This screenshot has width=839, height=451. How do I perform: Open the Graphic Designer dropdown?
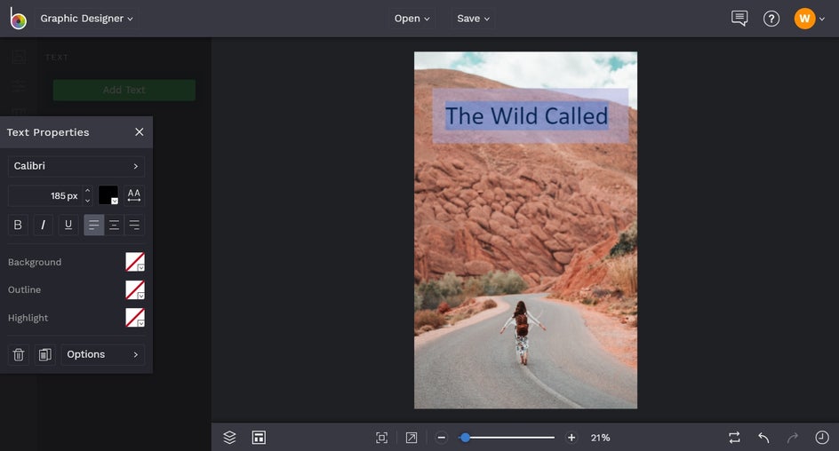(86, 18)
